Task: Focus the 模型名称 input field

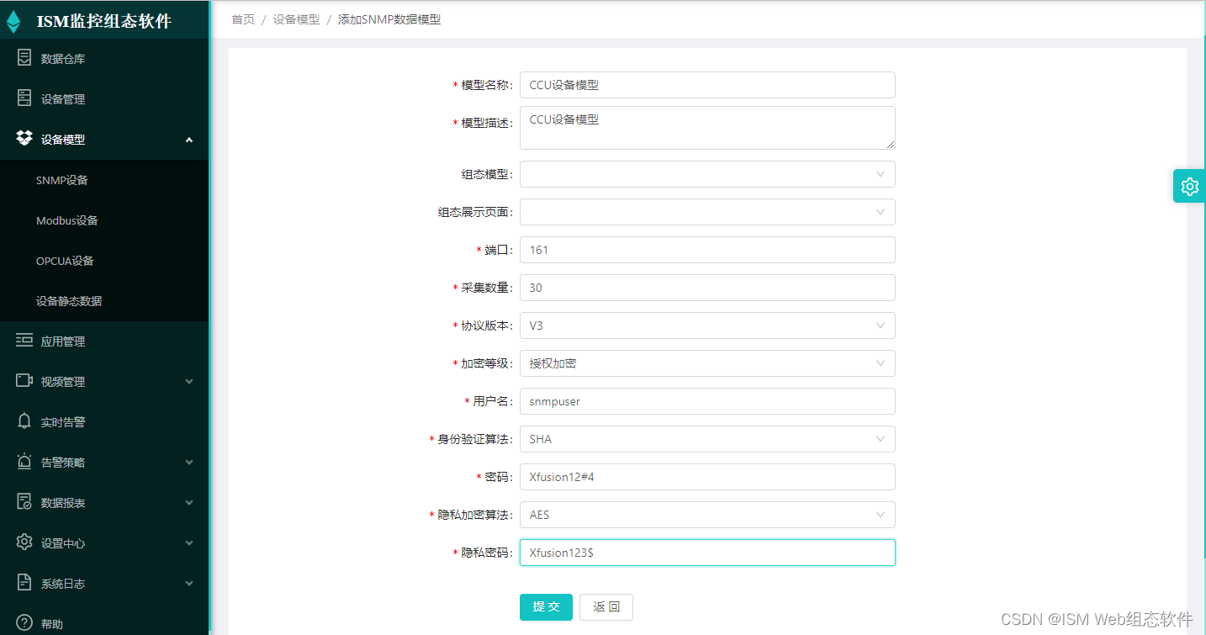Action: tap(707, 85)
